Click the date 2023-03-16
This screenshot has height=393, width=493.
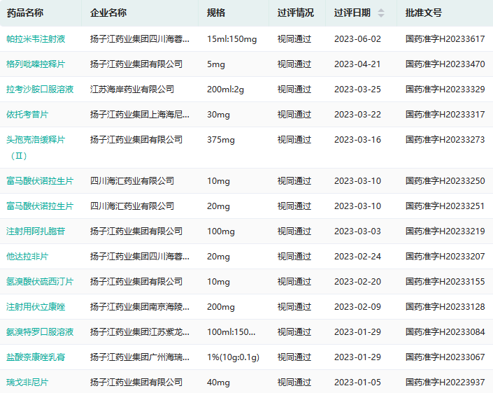pyautogui.click(x=357, y=140)
